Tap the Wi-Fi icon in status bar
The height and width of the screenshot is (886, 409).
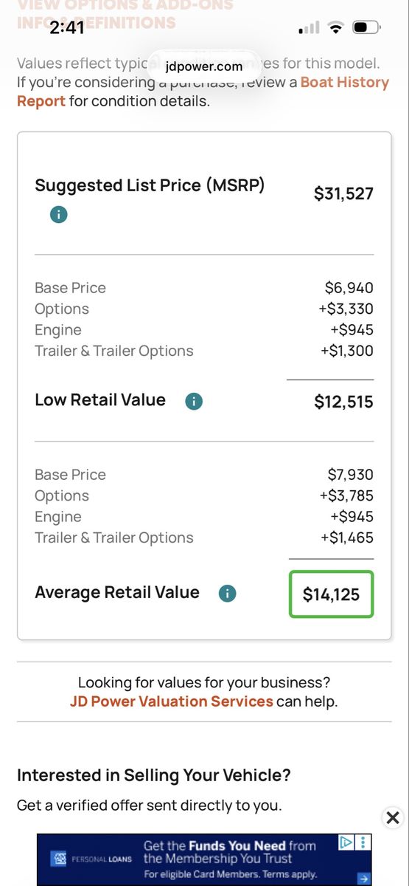click(x=336, y=29)
